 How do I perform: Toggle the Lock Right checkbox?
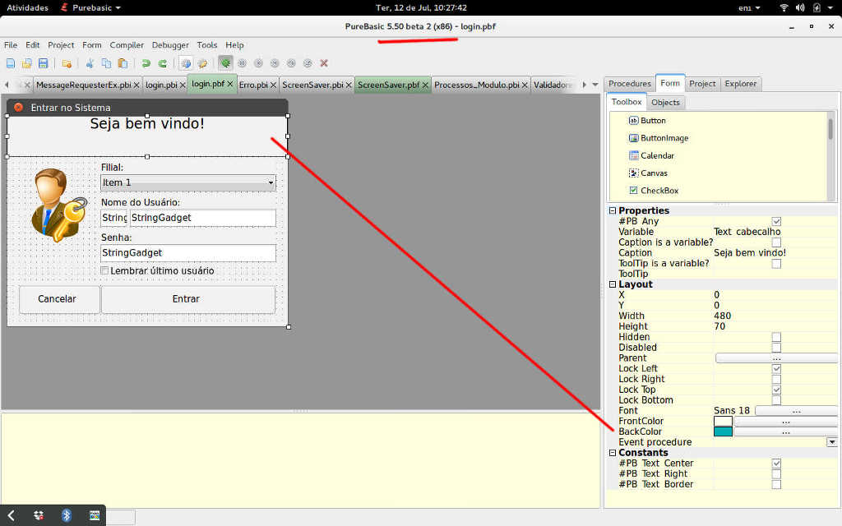776,379
